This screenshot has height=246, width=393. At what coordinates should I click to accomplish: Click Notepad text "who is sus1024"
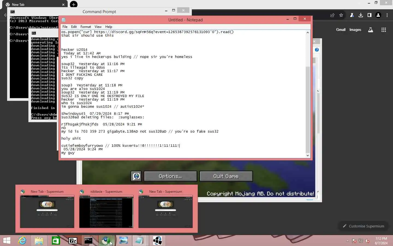(76, 103)
